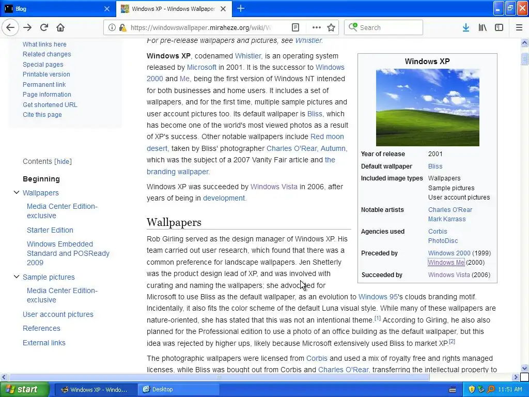Open the Windows Start menu
This screenshot has width=529, height=397.
coord(25,389)
